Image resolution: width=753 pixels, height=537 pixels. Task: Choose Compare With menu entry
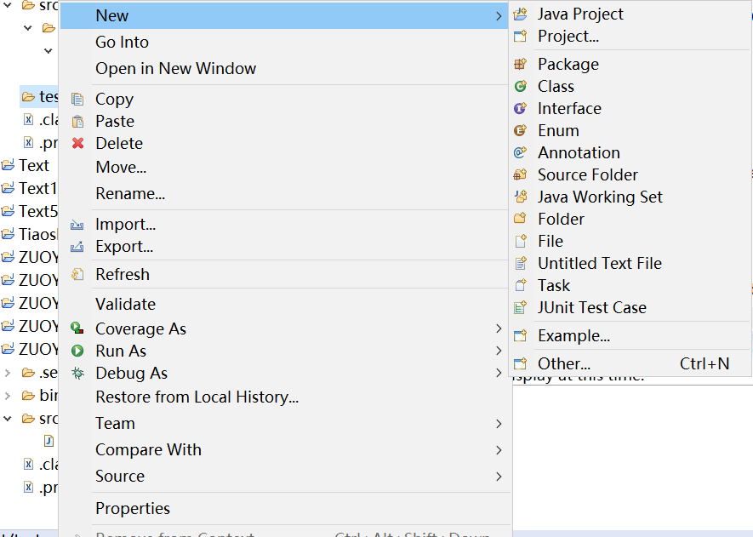(148, 450)
